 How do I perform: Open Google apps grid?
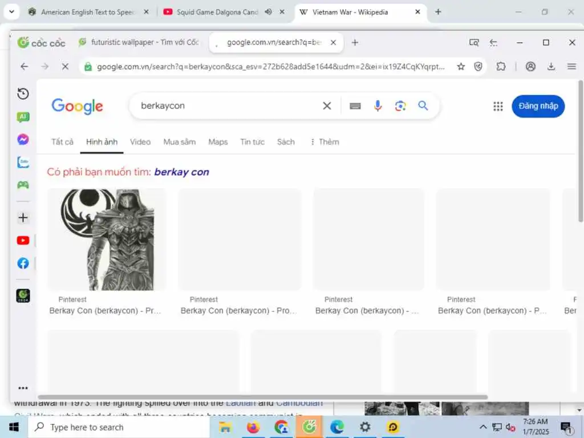coord(498,107)
